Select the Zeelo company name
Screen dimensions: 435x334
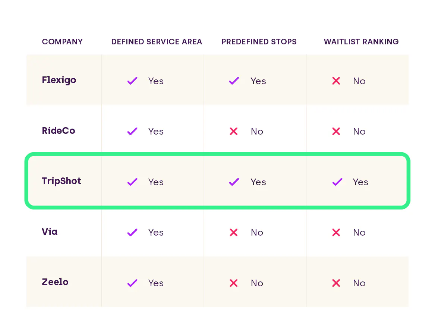tap(55, 282)
